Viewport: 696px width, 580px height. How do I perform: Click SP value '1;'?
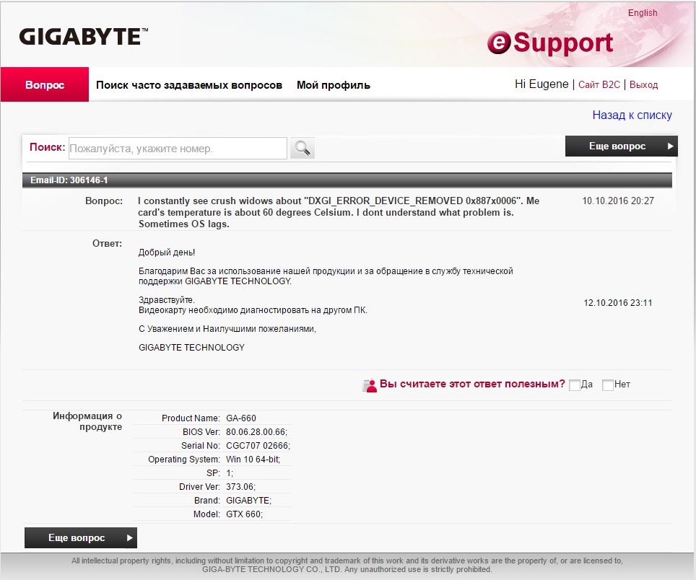pos(230,473)
